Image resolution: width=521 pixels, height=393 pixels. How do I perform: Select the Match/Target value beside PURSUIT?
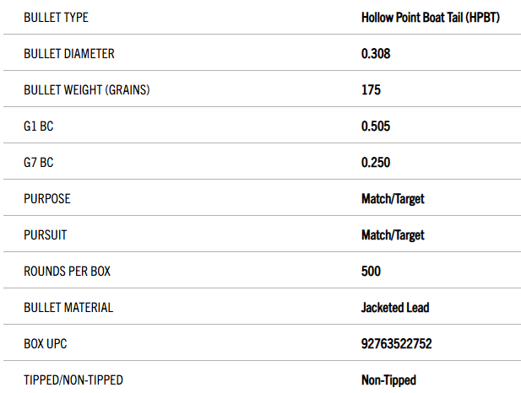(393, 234)
